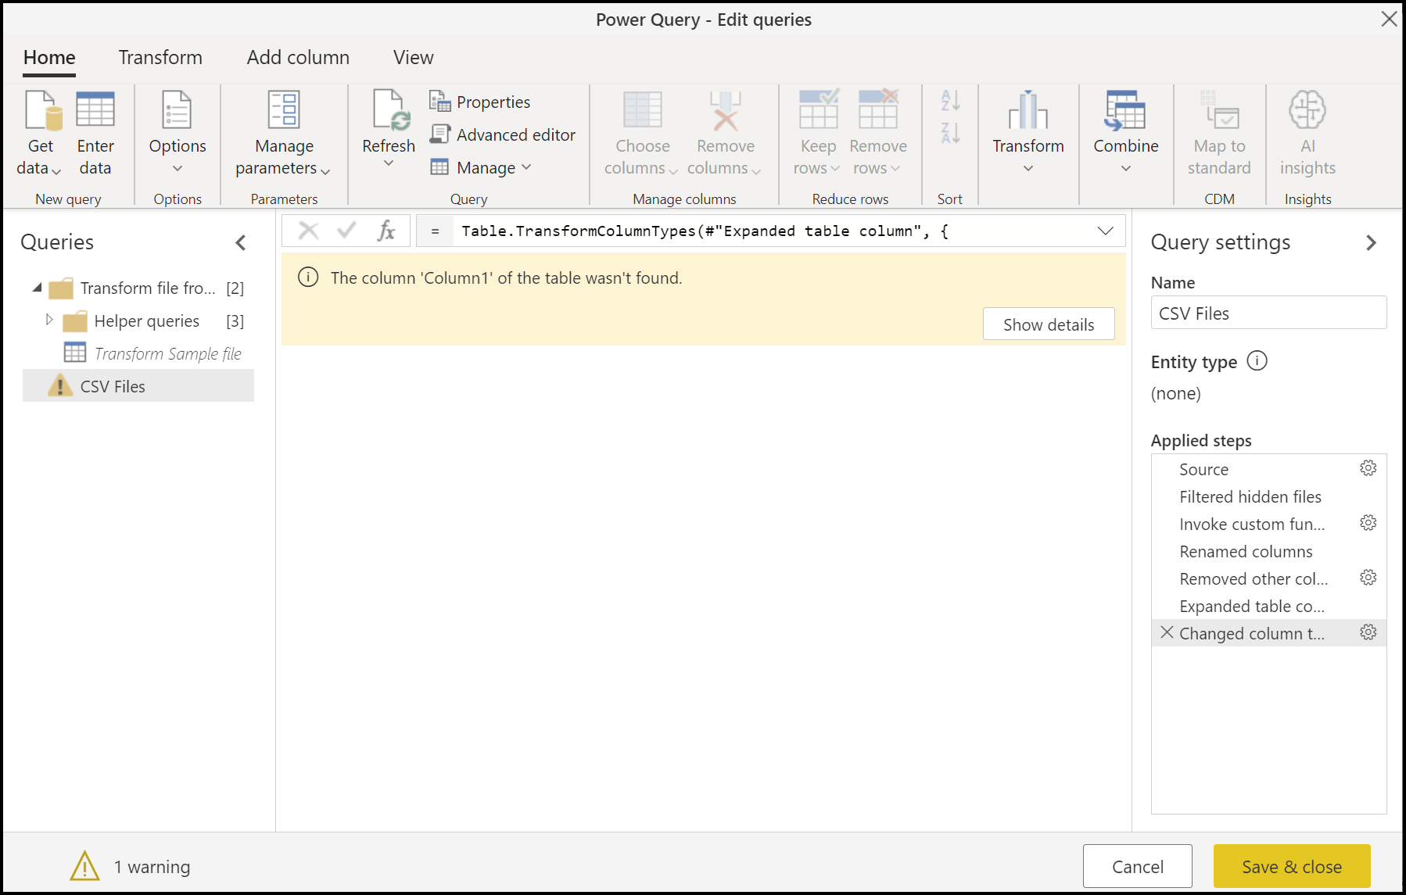Screen dimensions: 1406x895
Task: Collapse the Queries pane
Action: tap(240, 242)
